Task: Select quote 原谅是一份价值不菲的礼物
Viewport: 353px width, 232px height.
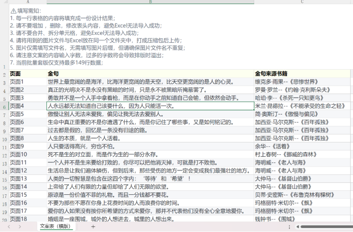Action: tap(150, 195)
